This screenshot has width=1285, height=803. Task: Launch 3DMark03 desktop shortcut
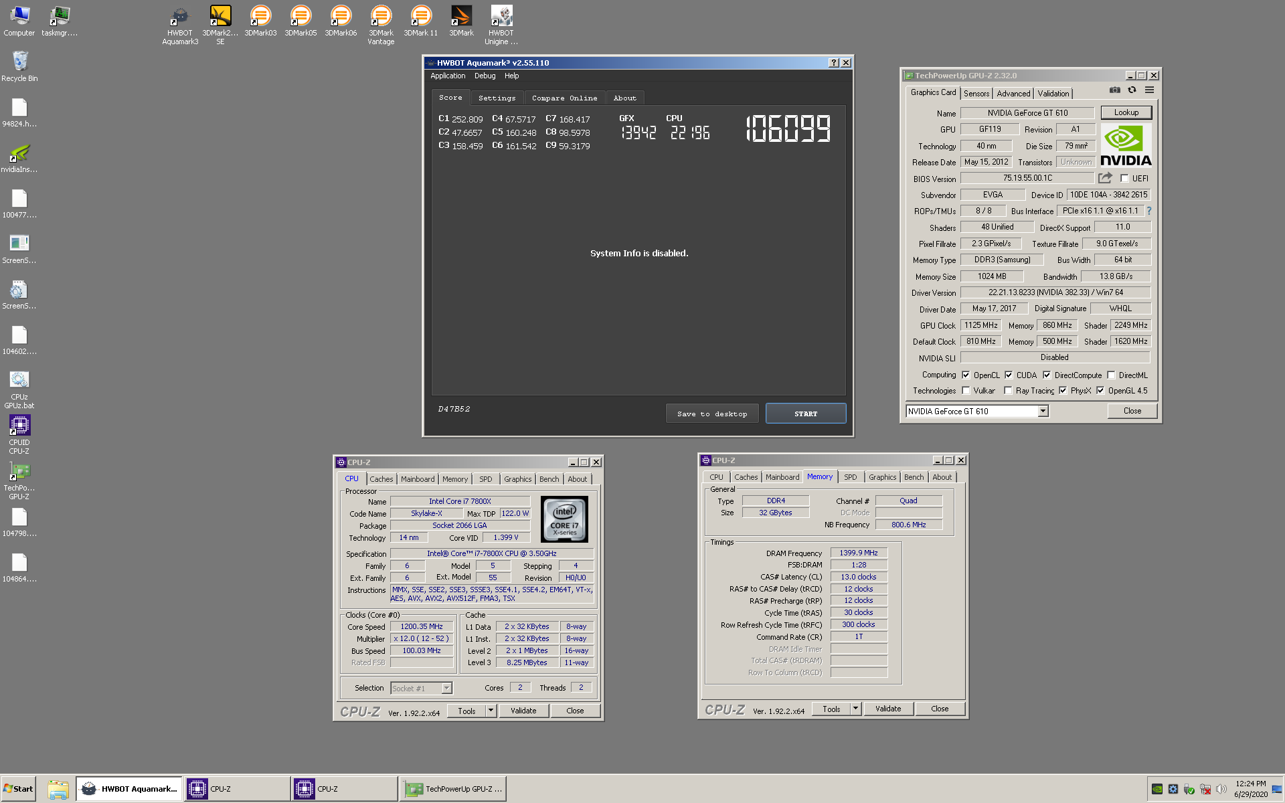(260, 21)
